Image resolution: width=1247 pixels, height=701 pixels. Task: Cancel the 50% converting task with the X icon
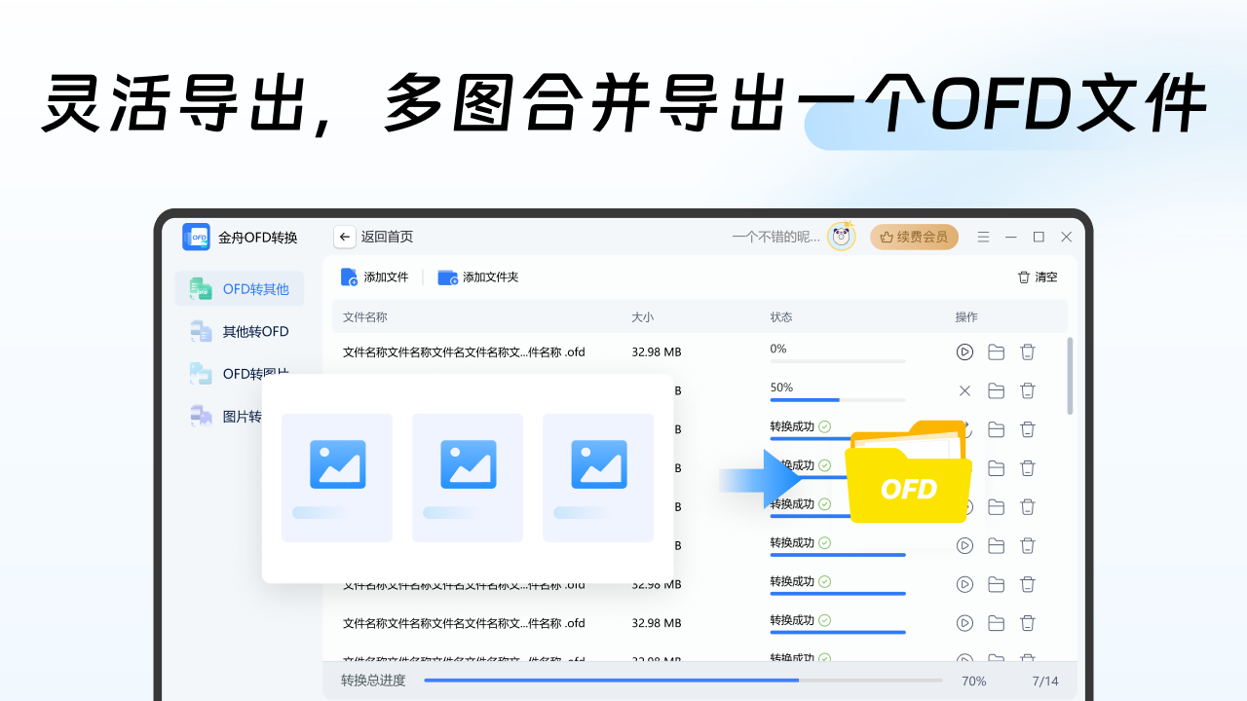(x=964, y=390)
